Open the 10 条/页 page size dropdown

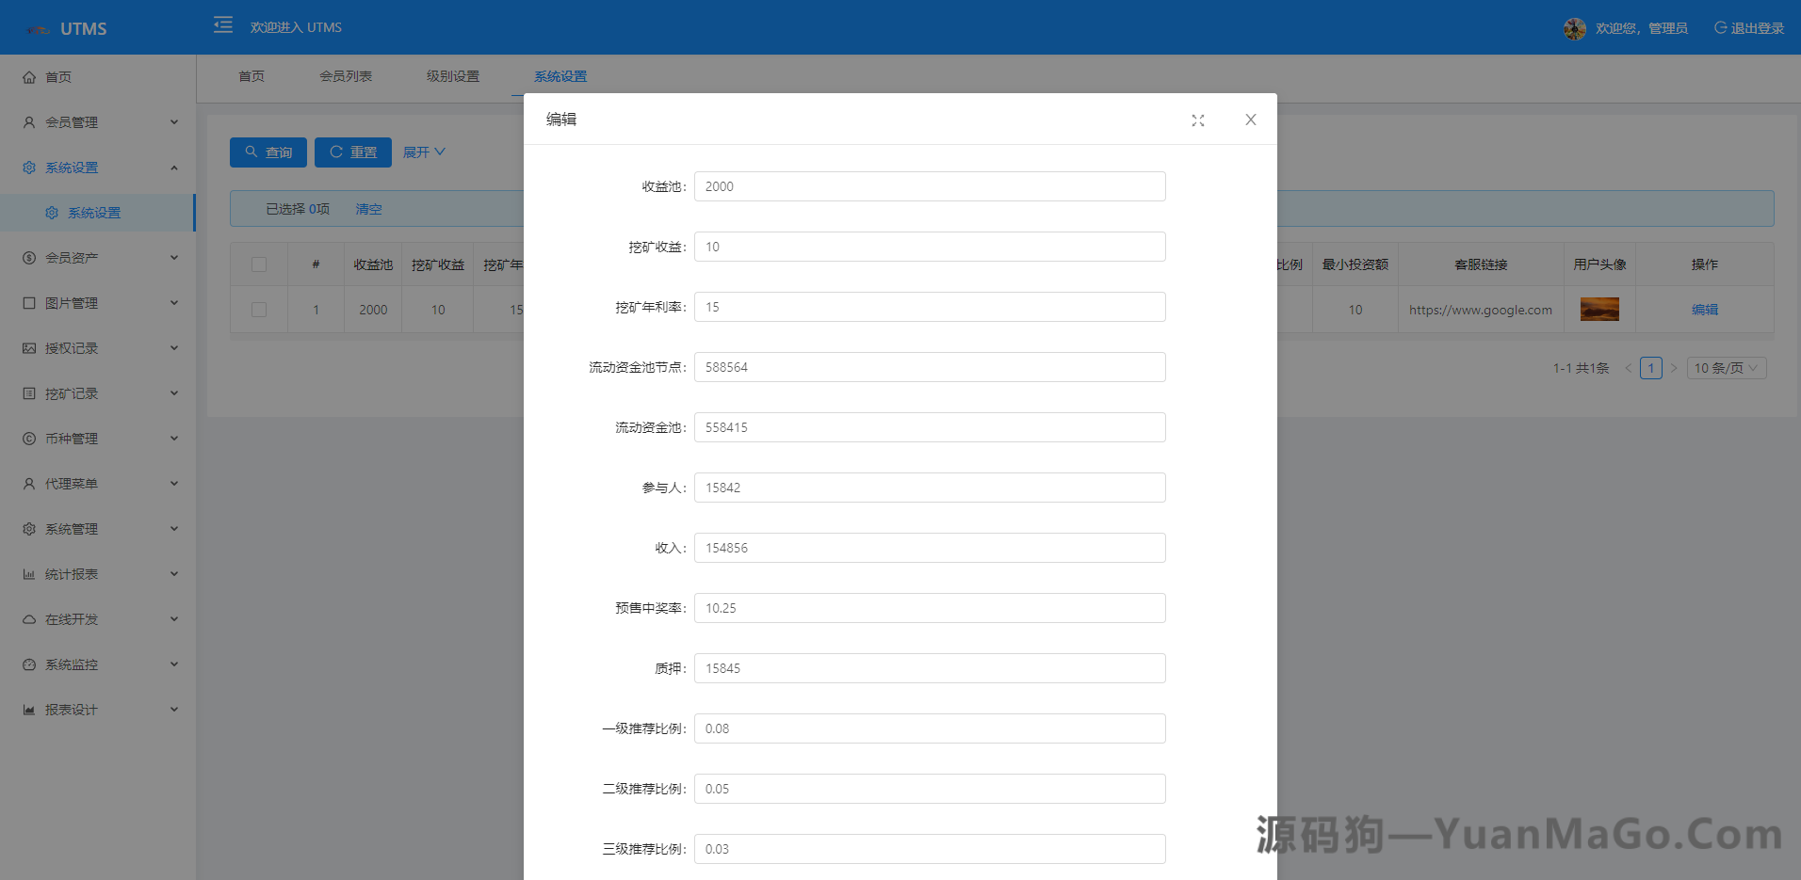(1726, 367)
